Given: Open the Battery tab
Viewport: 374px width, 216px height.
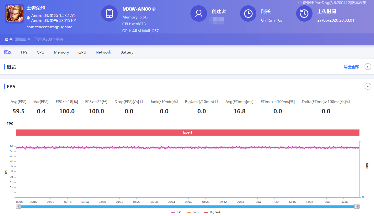Looking at the screenshot, I should point(127,52).
